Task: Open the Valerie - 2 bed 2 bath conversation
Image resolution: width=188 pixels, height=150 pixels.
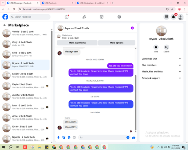Action: [x=25, y=33]
